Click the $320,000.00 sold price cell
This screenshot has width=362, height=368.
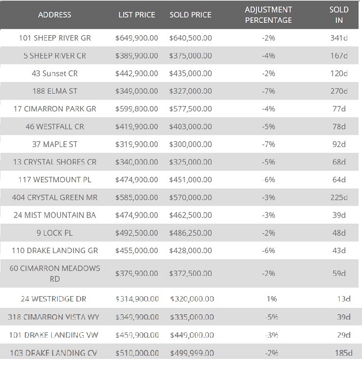tap(192, 299)
